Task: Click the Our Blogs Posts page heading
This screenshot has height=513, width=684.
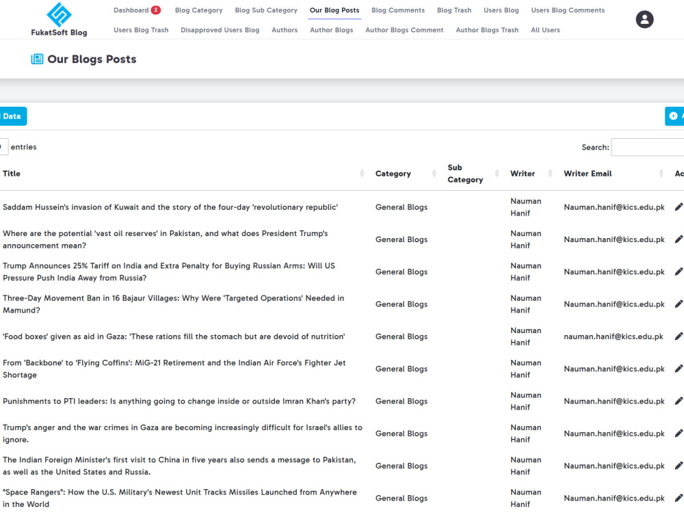Action: 92,59
